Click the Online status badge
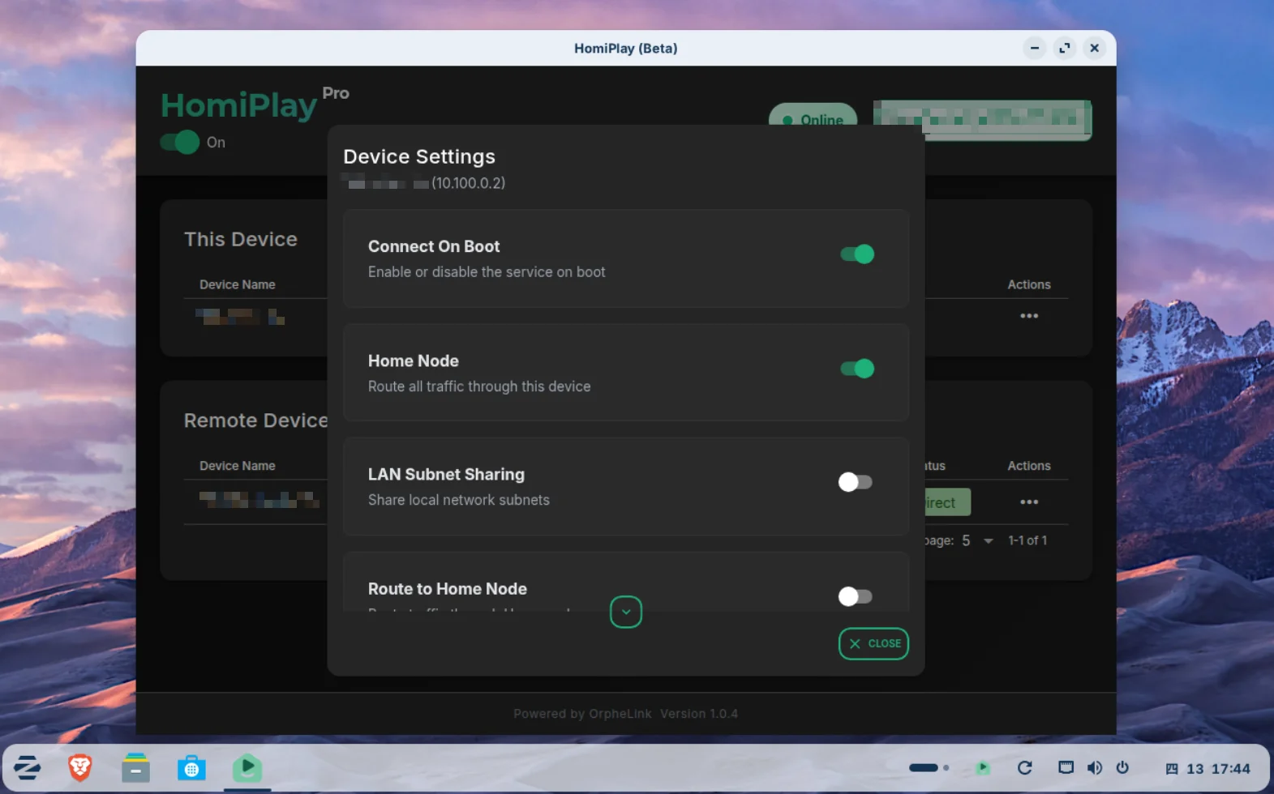 pos(813,116)
